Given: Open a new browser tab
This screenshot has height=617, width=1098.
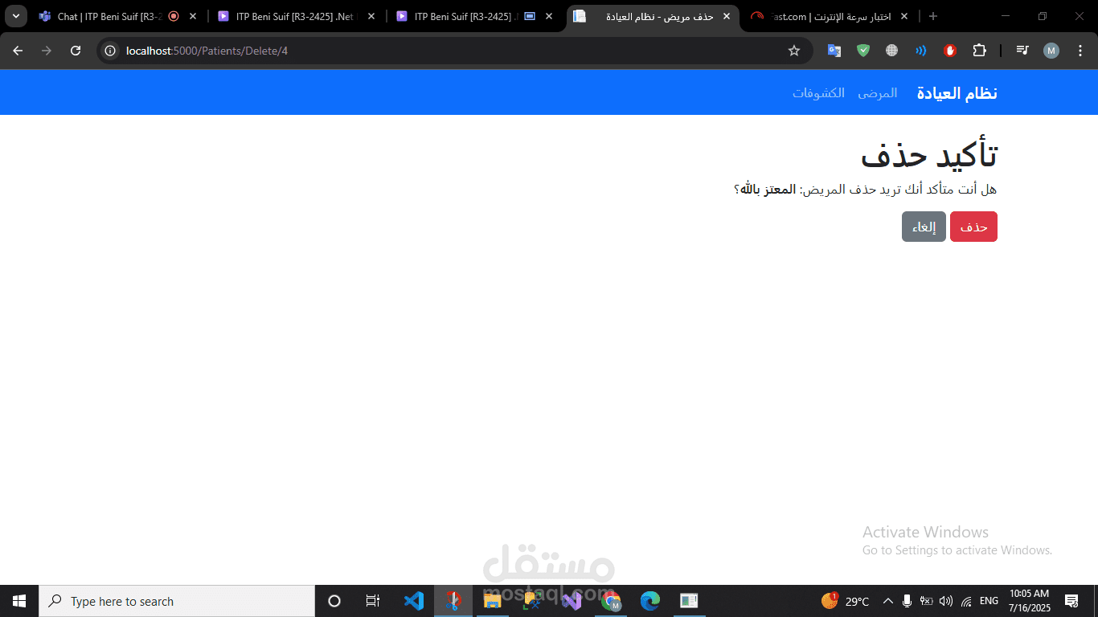Looking at the screenshot, I should coord(933,16).
